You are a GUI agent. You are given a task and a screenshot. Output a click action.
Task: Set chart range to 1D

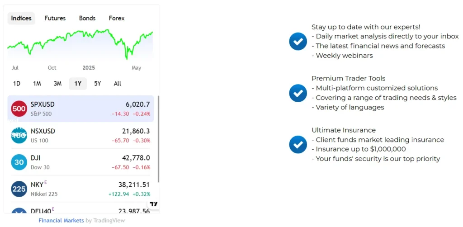17,84
